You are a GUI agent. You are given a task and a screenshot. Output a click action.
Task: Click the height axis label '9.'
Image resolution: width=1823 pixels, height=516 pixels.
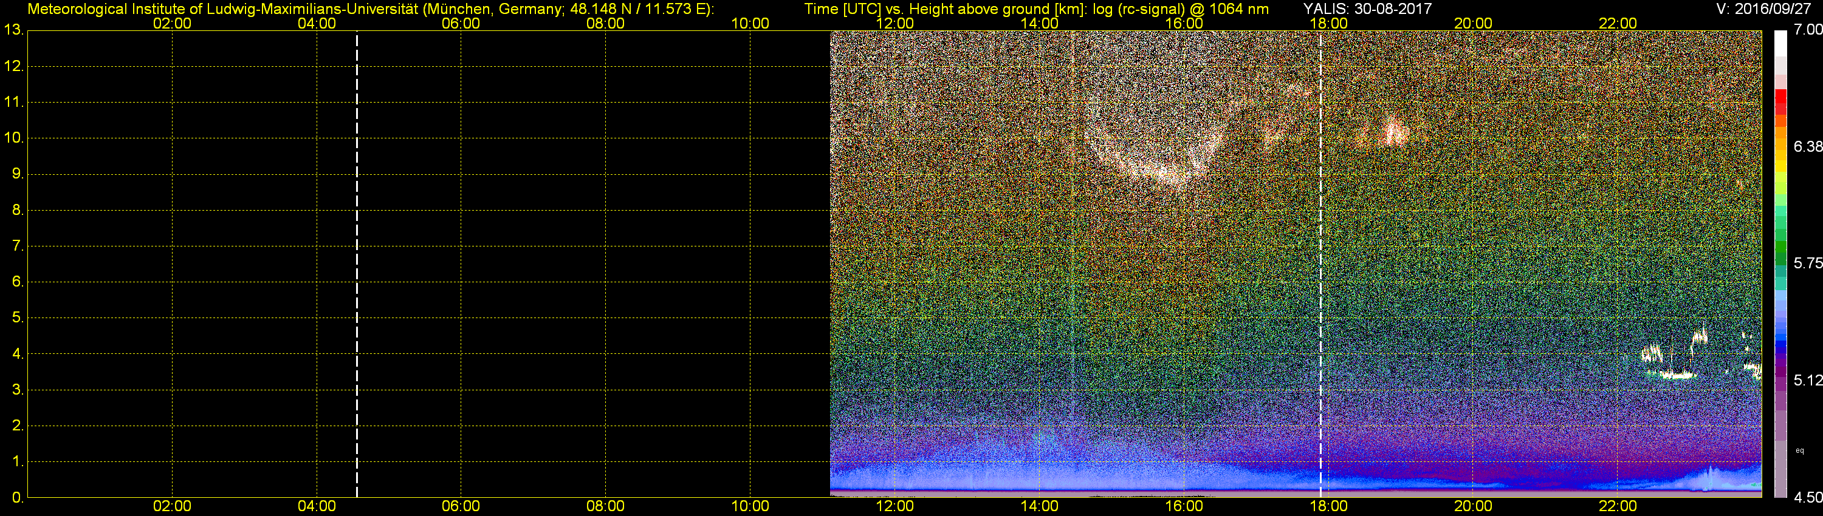17,174
